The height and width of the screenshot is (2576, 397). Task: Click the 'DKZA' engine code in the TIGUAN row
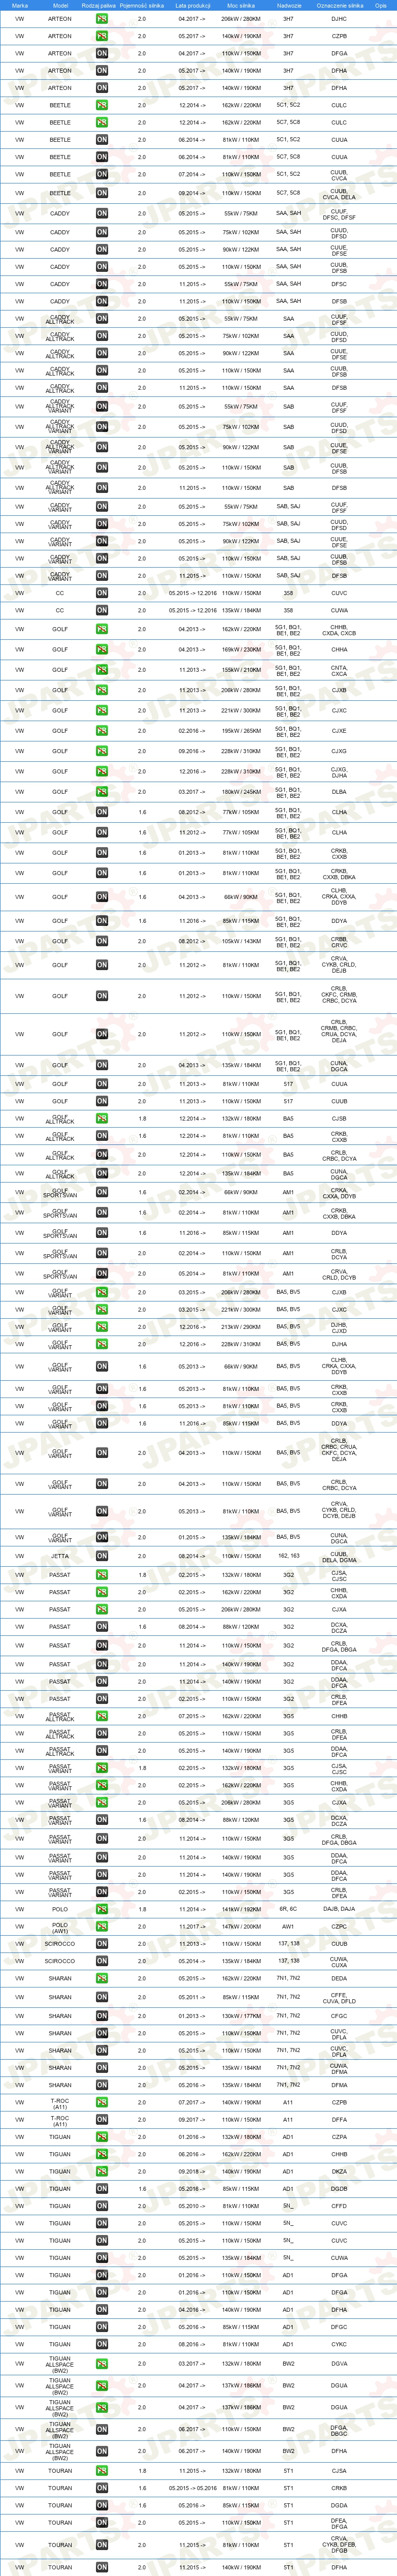(x=339, y=2171)
